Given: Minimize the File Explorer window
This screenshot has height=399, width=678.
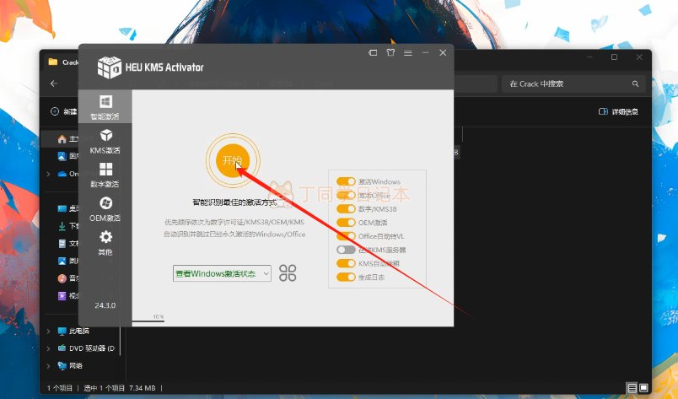Looking at the screenshot, I should (x=589, y=57).
